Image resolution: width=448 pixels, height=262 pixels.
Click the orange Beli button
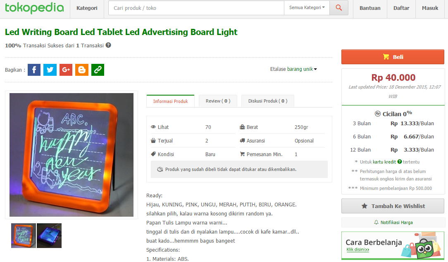(392, 56)
